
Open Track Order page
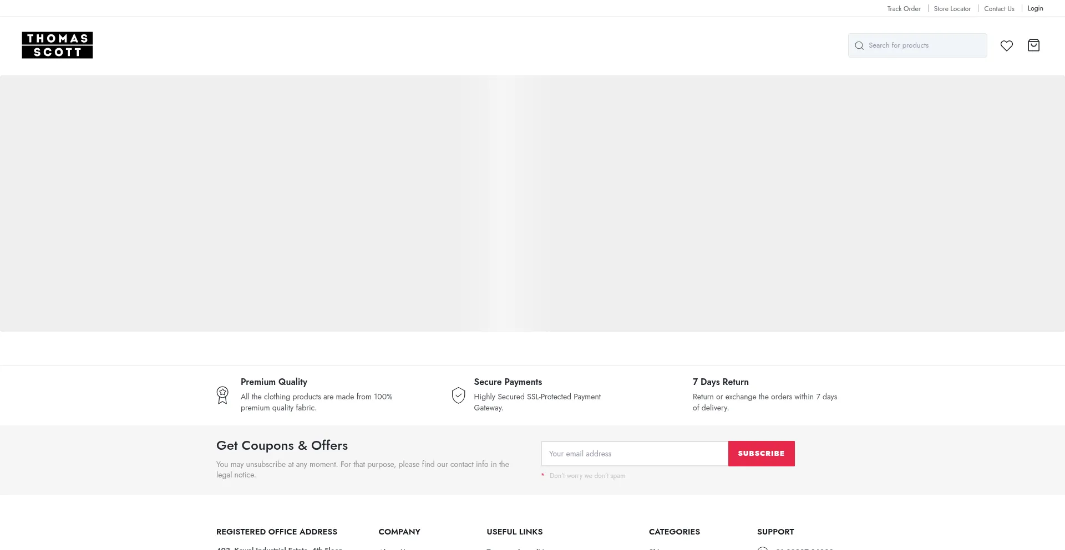pyautogui.click(x=904, y=9)
